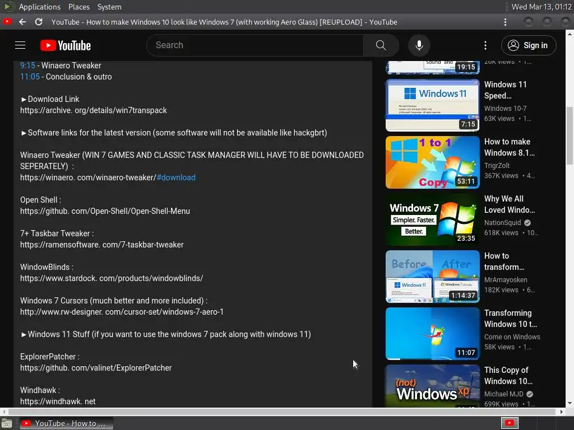Viewport: 574px width, 430px height.
Task: Click the vertical page scrollbar thumb
Action: click(x=570, y=135)
